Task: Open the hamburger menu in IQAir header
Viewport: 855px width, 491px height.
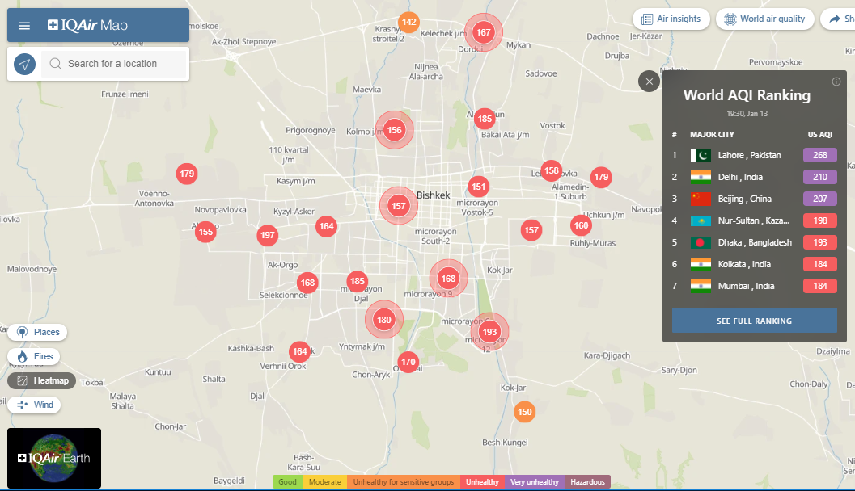Action: pos(24,25)
